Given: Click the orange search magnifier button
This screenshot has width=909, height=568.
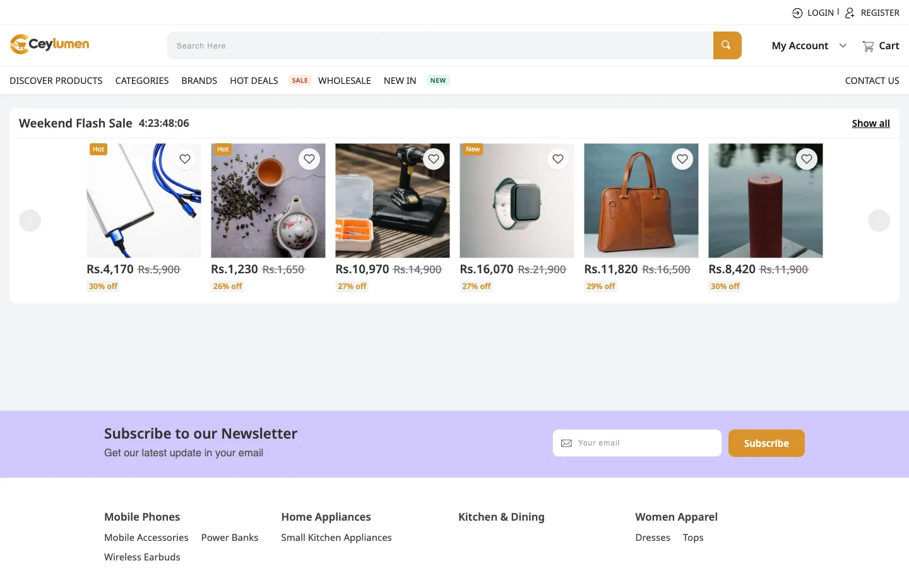Looking at the screenshot, I should [x=727, y=45].
